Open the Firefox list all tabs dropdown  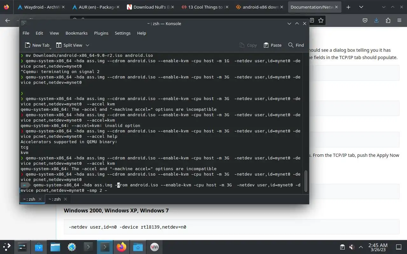pyautogui.click(x=361, y=7)
